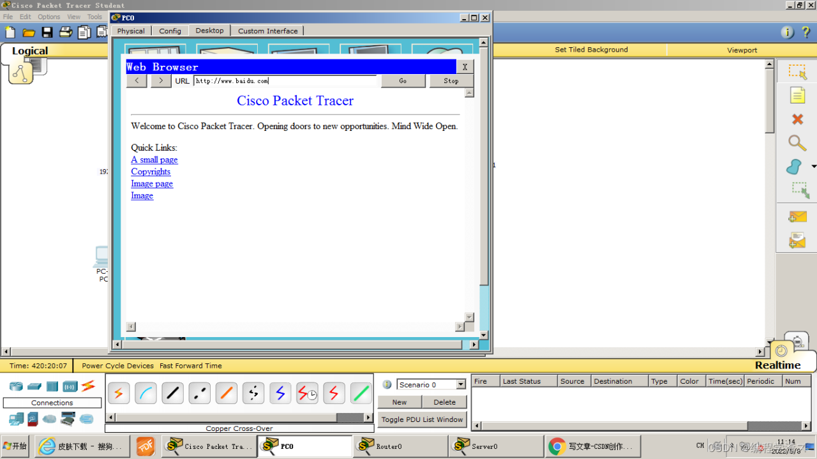Close the Web Browser with X button
The height and width of the screenshot is (459, 817).
tap(465, 67)
